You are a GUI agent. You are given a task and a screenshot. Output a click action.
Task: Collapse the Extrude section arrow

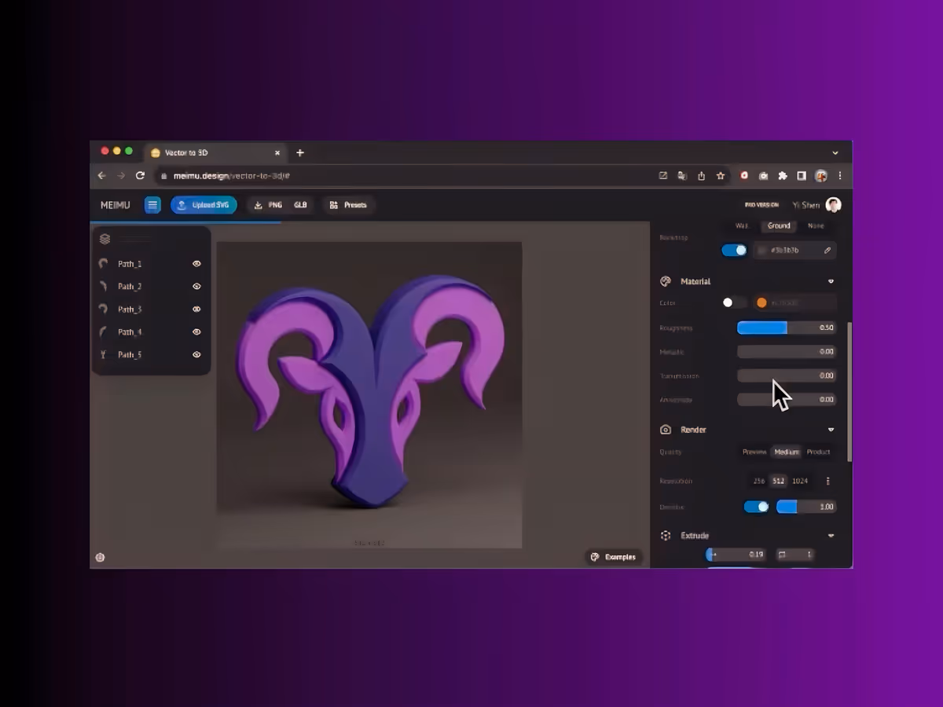[x=831, y=536]
